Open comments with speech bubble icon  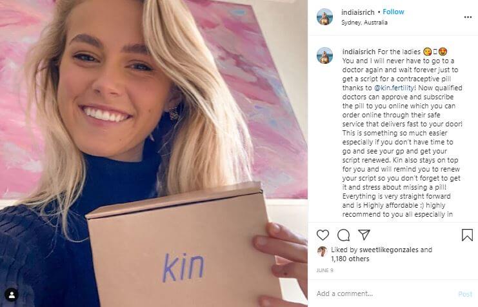[x=344, y=235]
